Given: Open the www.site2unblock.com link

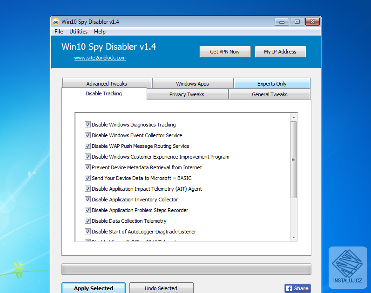Looking at the screenshot, I should pos(100,58).
